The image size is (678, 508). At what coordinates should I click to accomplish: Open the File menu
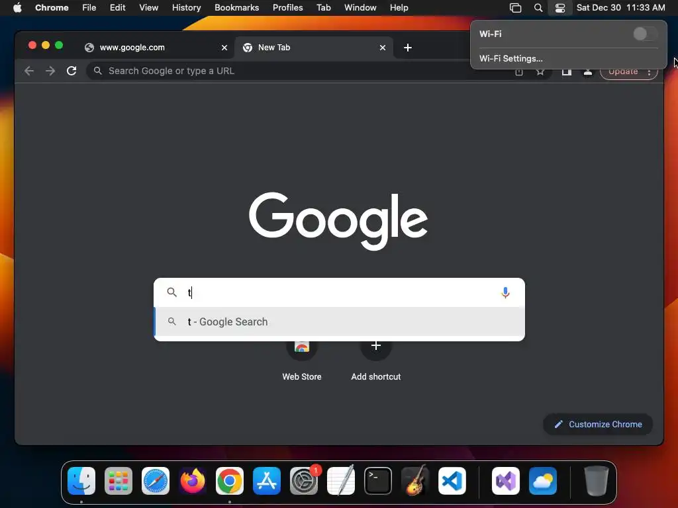tap(89, 8)
